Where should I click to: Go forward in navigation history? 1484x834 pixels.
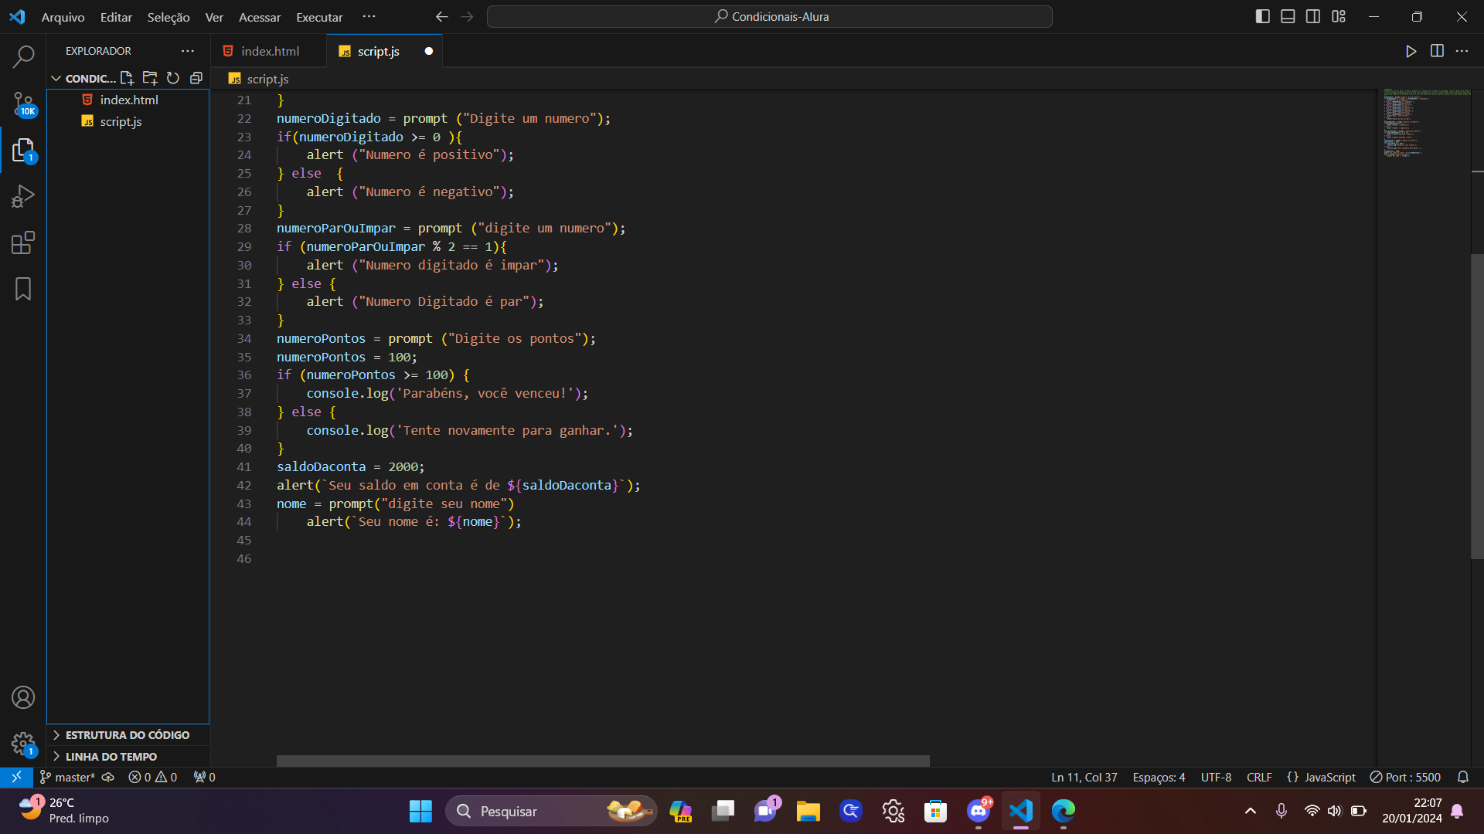click(467, 16)
